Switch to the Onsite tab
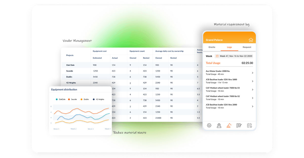The width and height of the screenshot is (304, 158). (212, 47)
